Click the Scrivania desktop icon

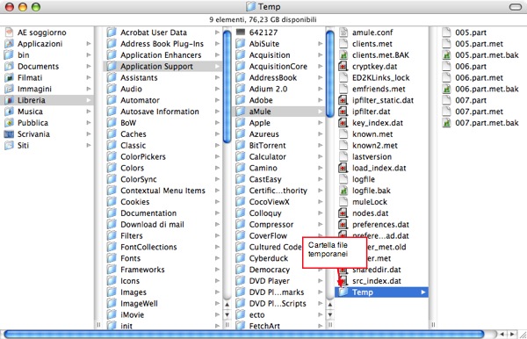pyautogui.click(x=9, y=134)
